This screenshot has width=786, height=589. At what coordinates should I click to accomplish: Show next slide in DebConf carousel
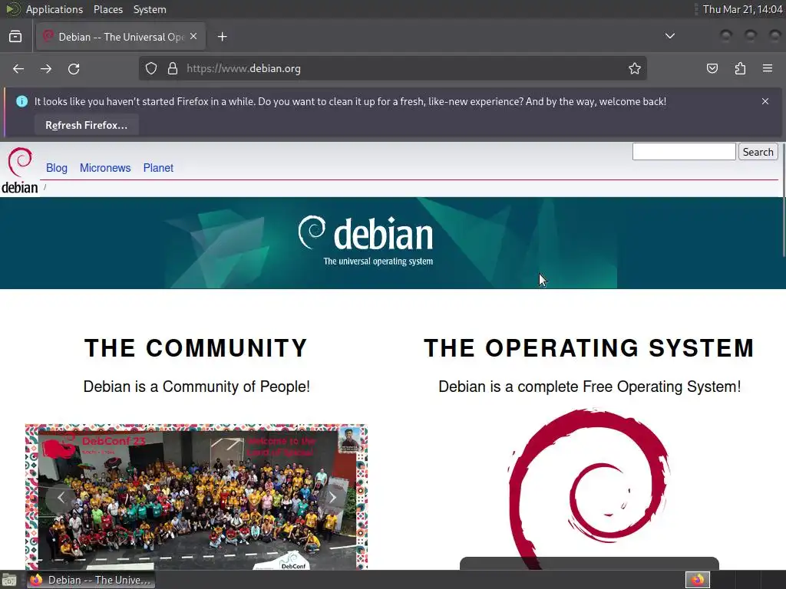coord(332,498)
